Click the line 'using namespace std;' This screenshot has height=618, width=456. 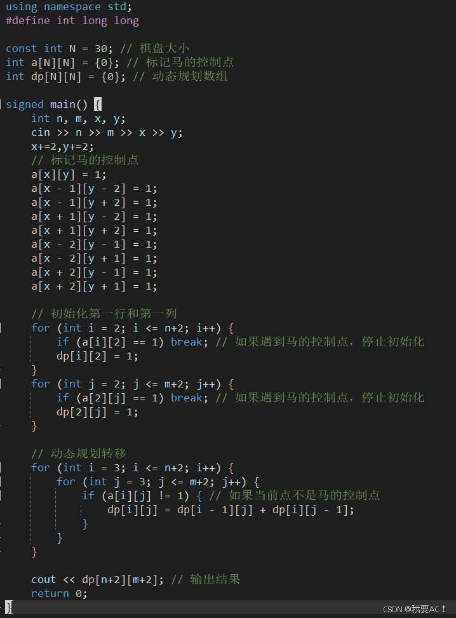pos(69,7)
